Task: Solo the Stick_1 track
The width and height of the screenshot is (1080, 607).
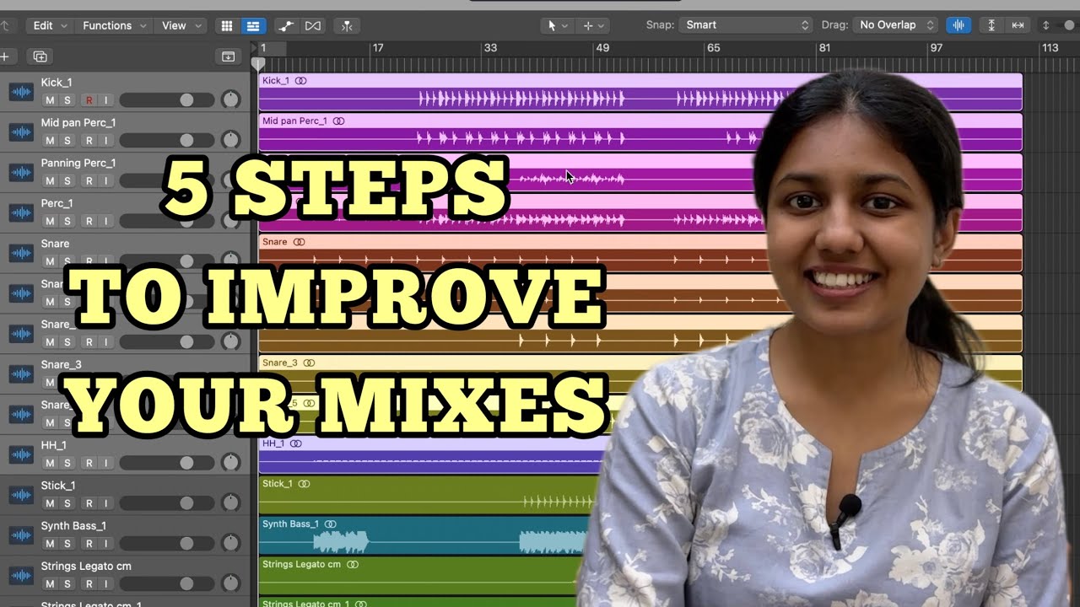Action: [67, 504]
